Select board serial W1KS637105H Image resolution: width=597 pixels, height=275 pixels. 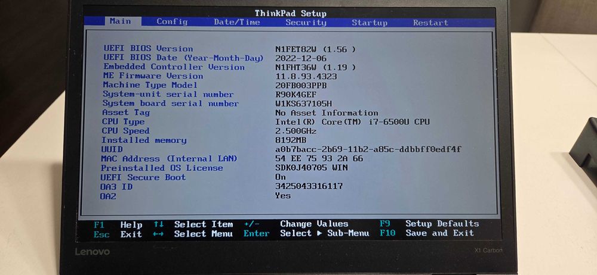tap(303, 104)
